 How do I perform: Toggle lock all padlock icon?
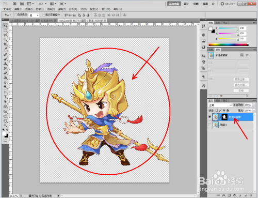(228, 110)
